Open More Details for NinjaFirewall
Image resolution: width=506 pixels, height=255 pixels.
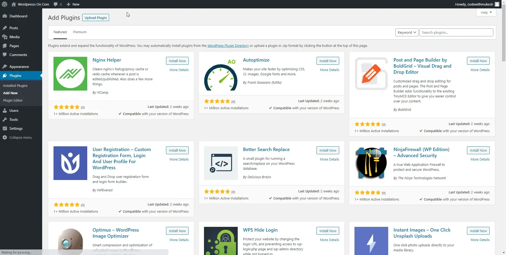pyautogui.click(x=480, y=159)
